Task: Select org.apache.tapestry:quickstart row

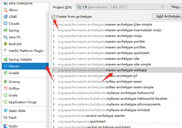Action: click(x=117, y=121)
